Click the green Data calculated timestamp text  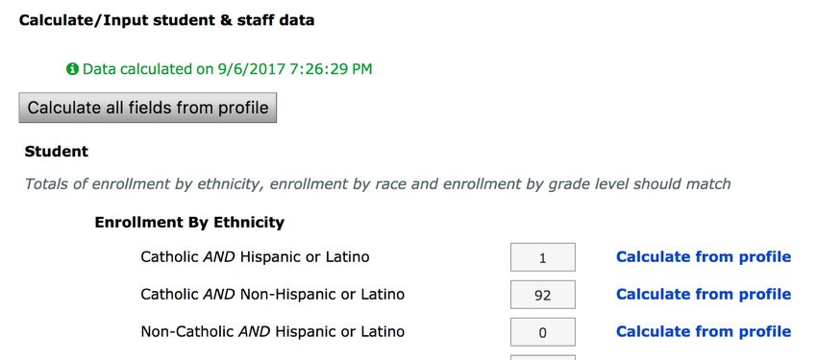pos(228,69)
